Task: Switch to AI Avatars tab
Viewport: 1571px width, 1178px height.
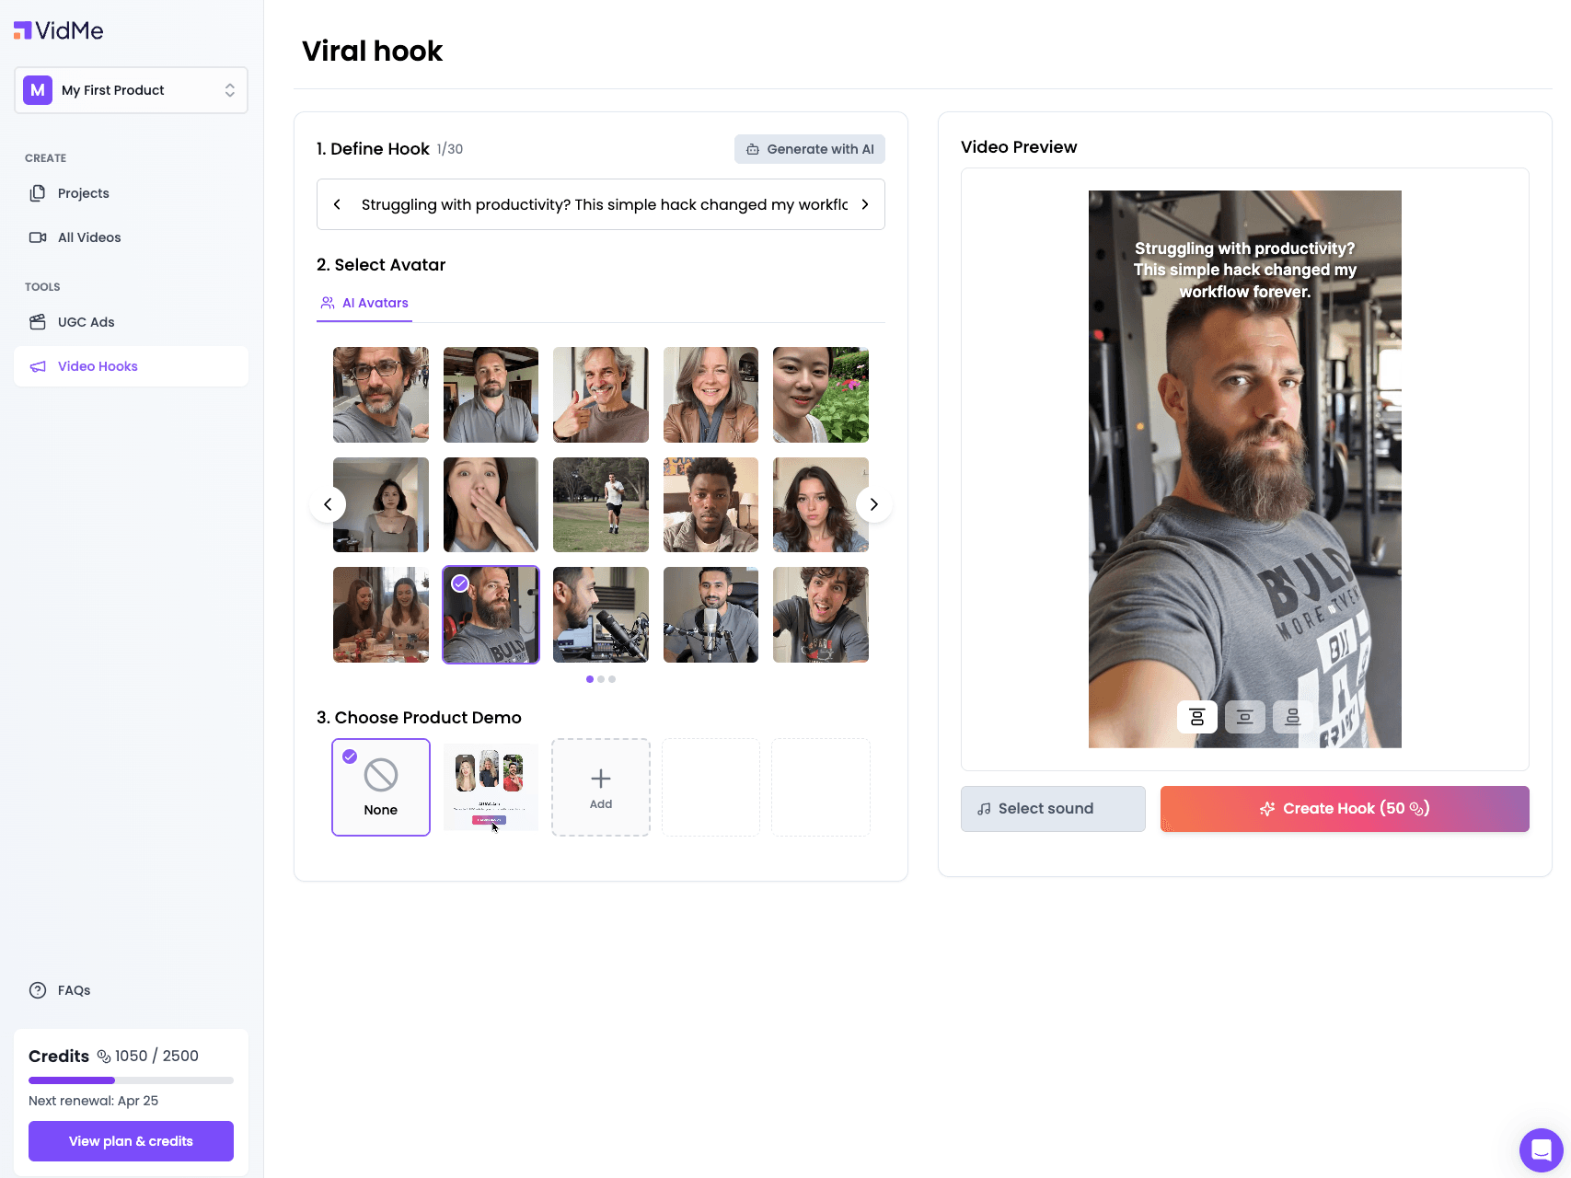Action: pyautogui.click(x=364, y=303)
